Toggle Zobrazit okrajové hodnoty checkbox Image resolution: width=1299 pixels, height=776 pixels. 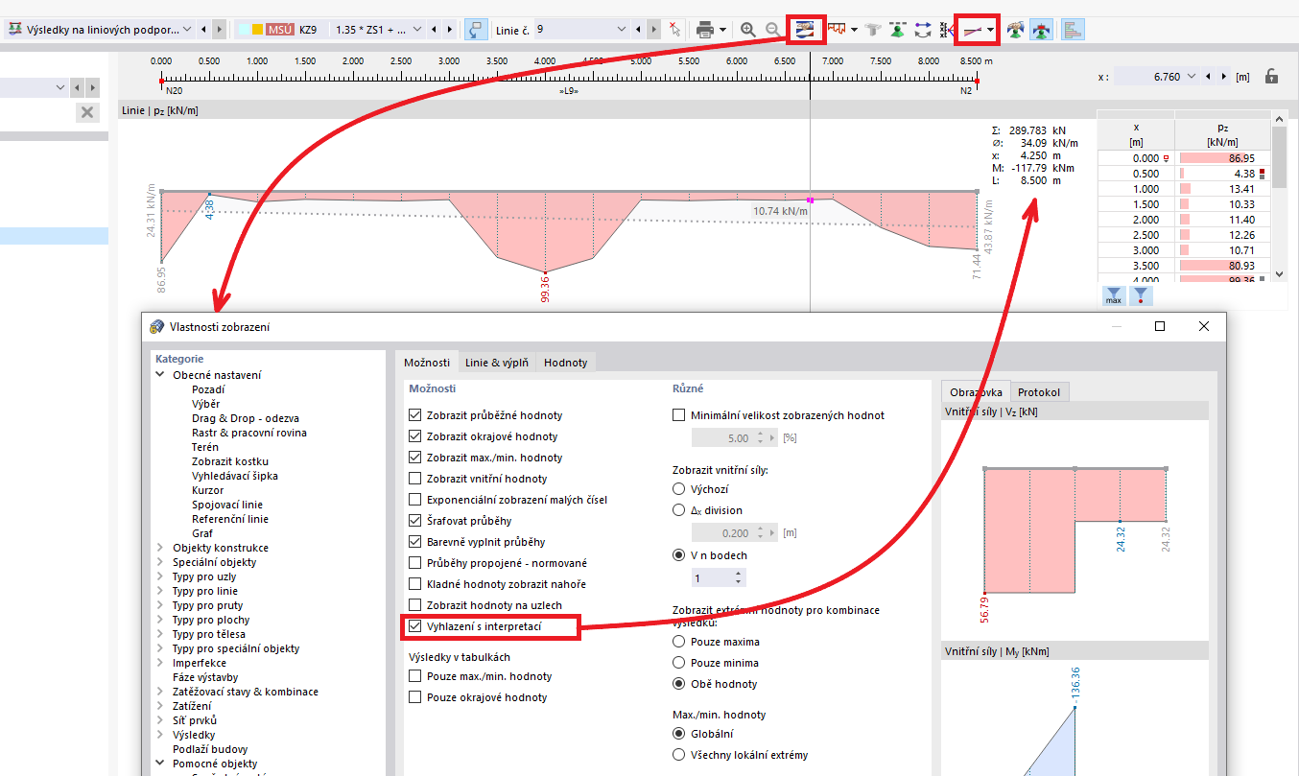(x=414, y=436)
